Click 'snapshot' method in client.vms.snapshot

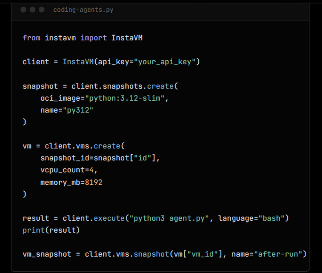click(151, 254)
